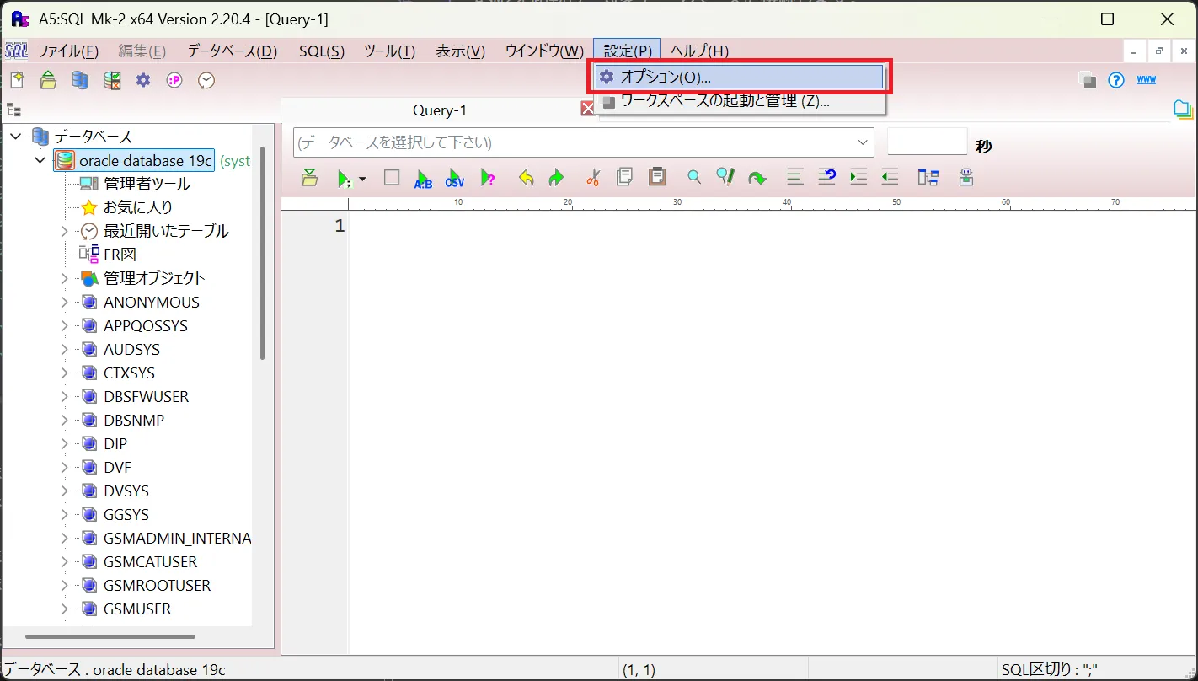
Task: Create a new document with the top toolbar icon
Action: [x=17, y=81]
